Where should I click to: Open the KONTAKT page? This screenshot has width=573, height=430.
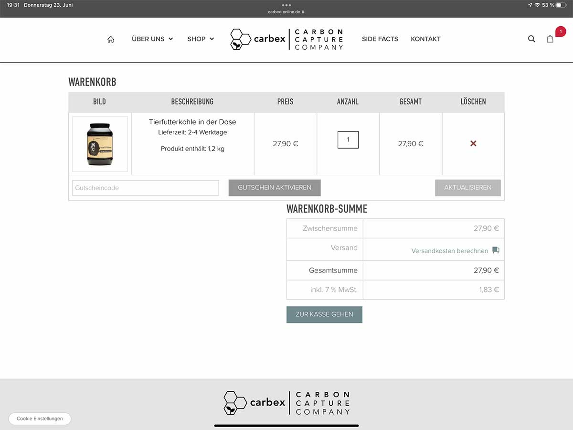[425, 39]
